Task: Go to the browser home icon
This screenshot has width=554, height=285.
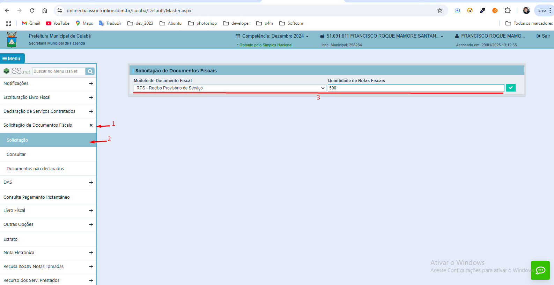Action: (45, 10)
